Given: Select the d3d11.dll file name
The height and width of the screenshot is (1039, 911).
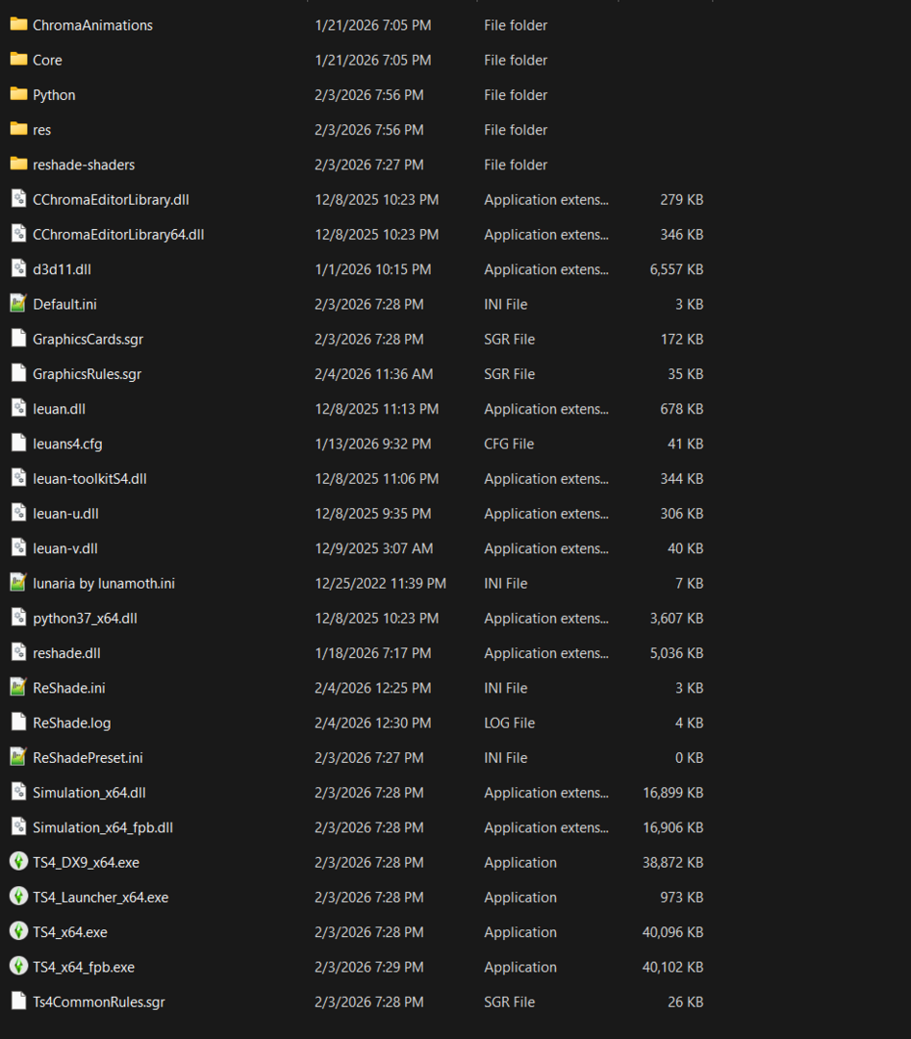Looking at the screenshot, I should [x=63, y=269].
